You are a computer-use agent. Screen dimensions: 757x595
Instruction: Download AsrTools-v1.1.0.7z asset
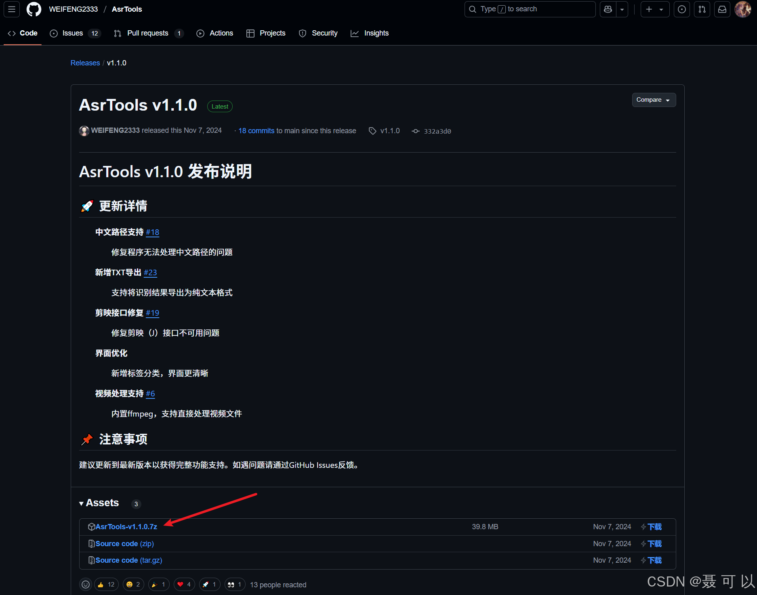126,527
